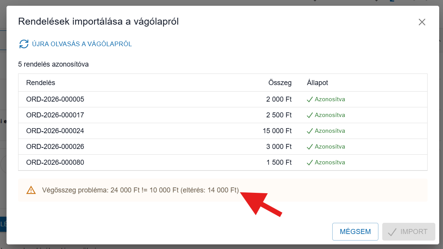Click the checkmark beside ORD-2026-000026 status
The image size is (443, 249).
[310, 147]
